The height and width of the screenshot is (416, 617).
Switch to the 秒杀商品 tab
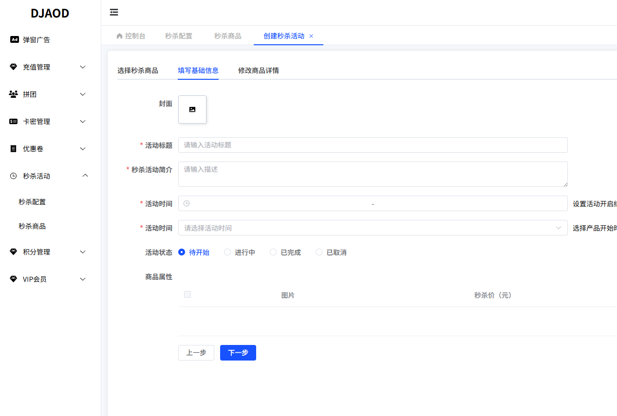227,36
